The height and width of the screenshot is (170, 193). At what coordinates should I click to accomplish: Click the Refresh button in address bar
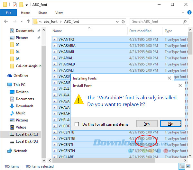point(123,22)
